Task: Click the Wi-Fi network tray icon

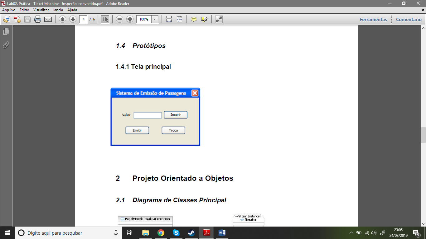Action: pyautogui.click(x=367, y=233)
